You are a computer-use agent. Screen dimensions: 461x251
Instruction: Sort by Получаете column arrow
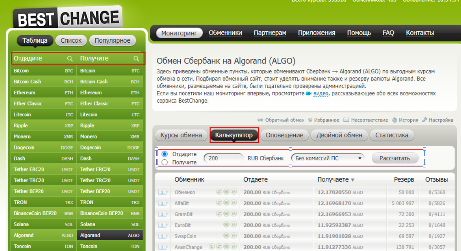353,180
